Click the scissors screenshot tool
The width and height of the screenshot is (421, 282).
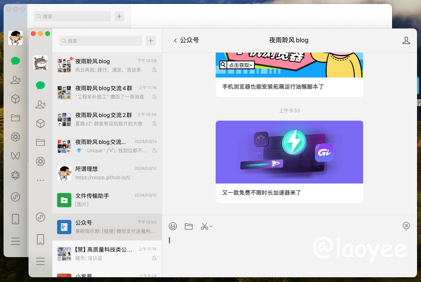204,226
